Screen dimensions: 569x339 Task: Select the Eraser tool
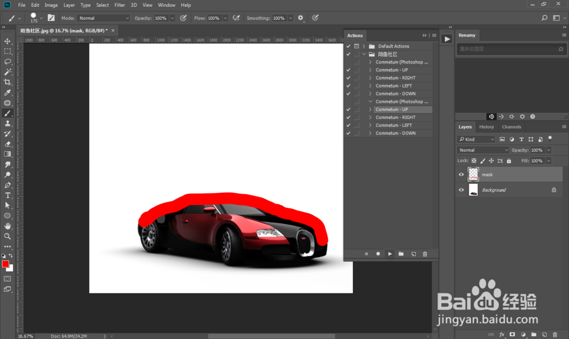[8, 144]
